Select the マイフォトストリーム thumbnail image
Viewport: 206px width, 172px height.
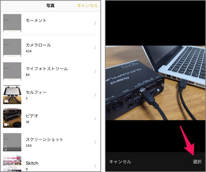tap(12, 71)
